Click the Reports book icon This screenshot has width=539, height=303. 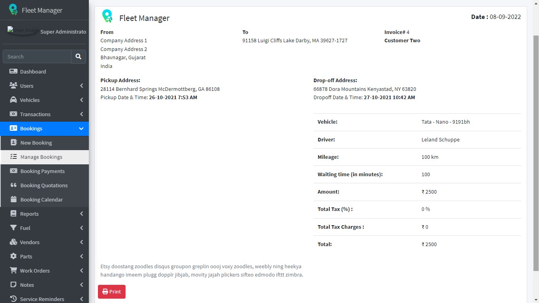click(x=13, y=214)
